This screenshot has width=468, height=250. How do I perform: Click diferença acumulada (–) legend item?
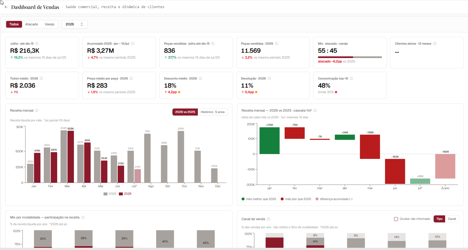click(x=334, y=199)
